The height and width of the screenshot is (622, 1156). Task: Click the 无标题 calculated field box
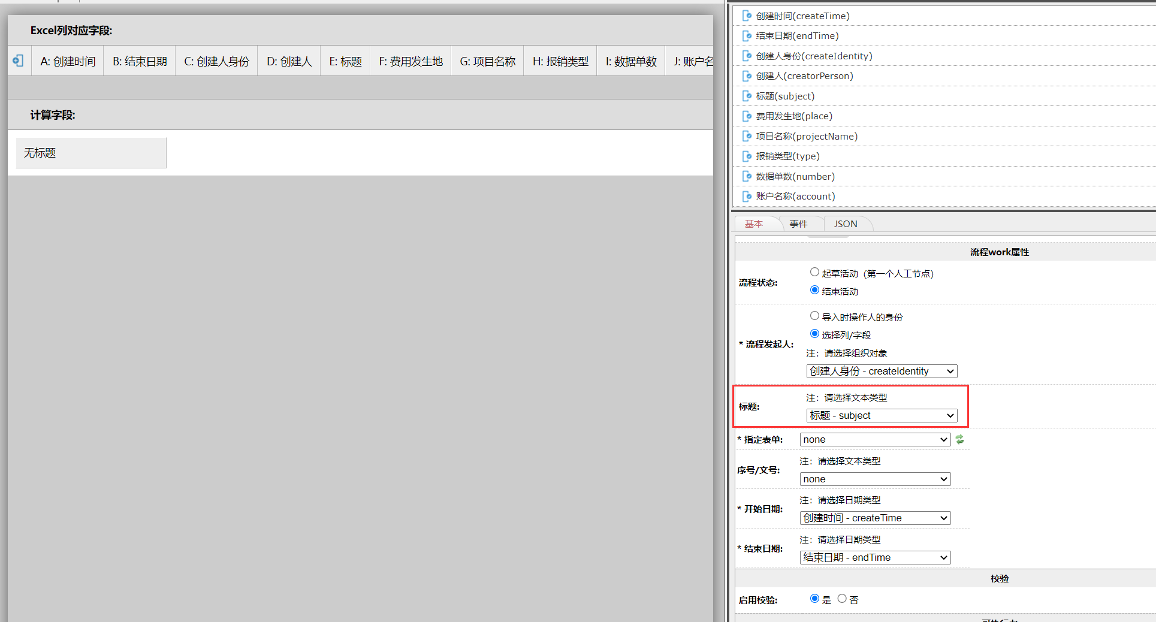coord(91,153)
